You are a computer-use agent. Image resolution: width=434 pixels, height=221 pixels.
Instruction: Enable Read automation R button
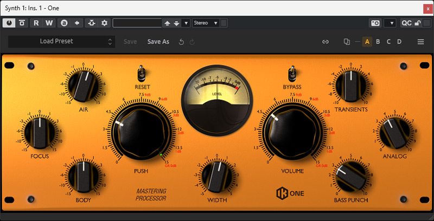[36, 23]
